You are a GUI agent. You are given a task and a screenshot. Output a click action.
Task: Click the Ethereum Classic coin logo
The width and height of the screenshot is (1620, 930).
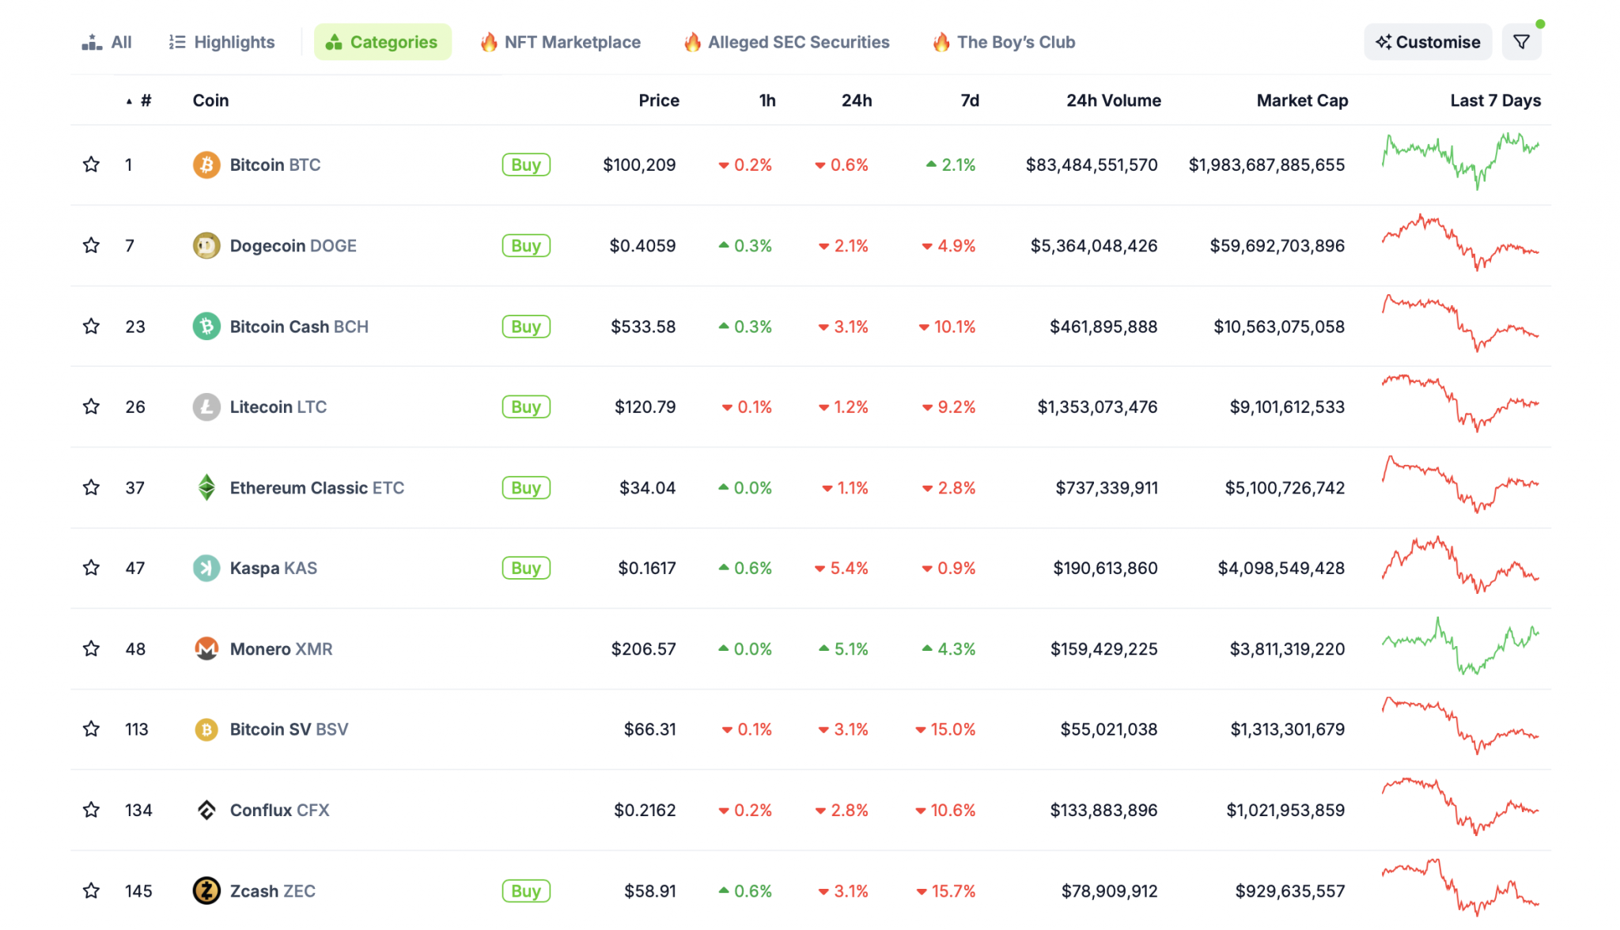206,487
